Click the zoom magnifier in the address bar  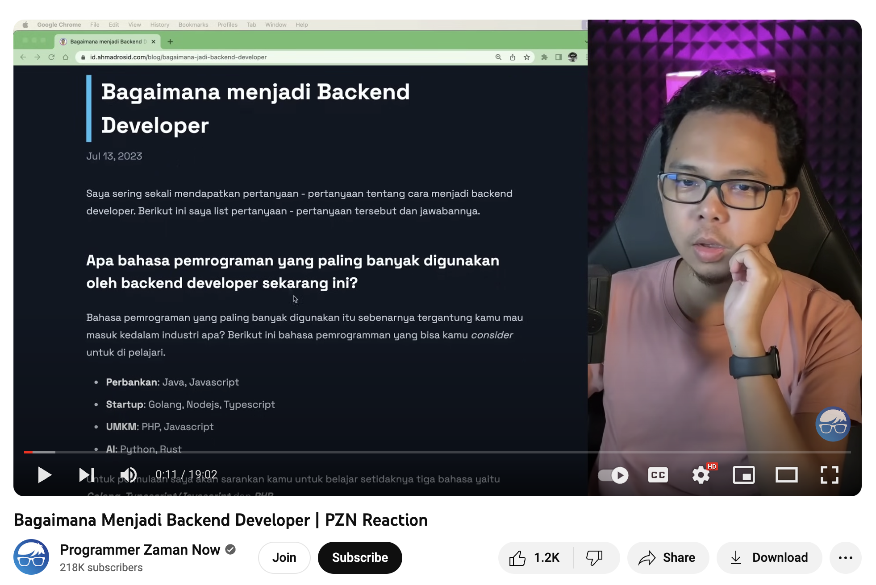point(498,57)
